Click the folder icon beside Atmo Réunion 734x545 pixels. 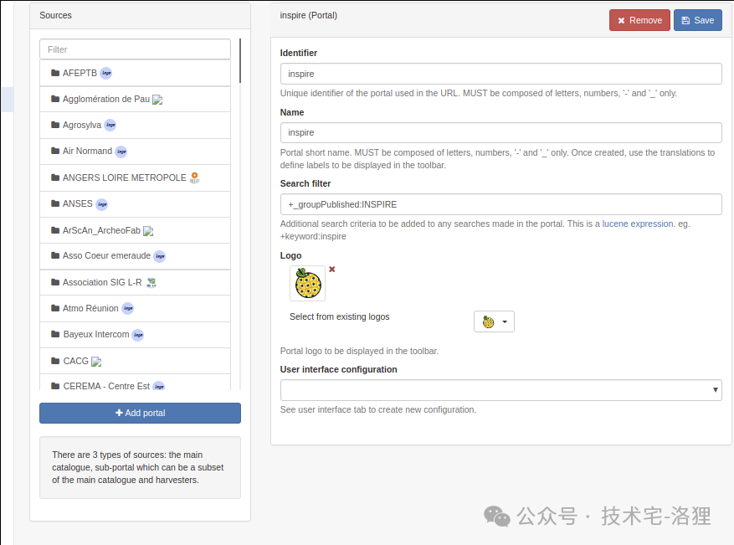[55, 308]
